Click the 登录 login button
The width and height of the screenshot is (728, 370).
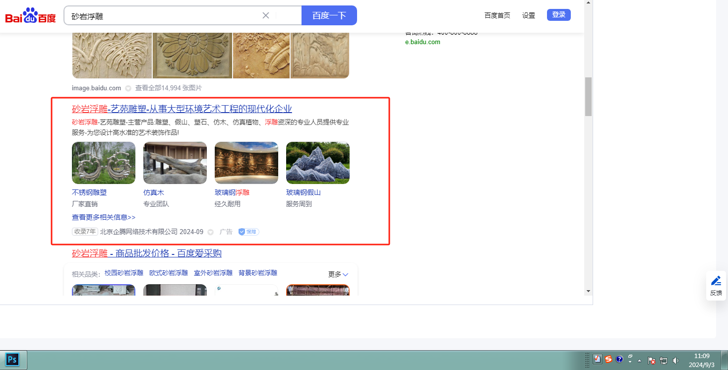coord(559,15)
